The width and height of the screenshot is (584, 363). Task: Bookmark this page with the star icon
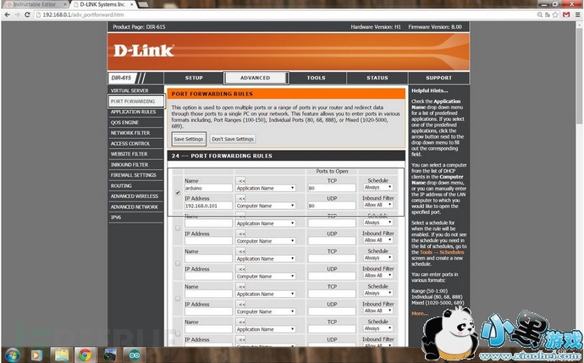coord(555,14)
